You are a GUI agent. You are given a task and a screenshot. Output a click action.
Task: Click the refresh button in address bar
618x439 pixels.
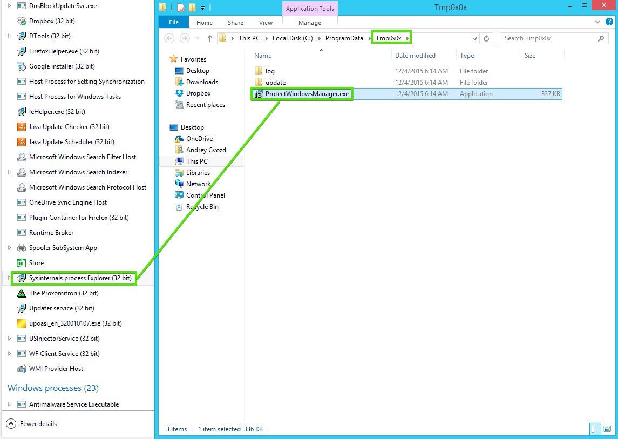tap(486, 38)
